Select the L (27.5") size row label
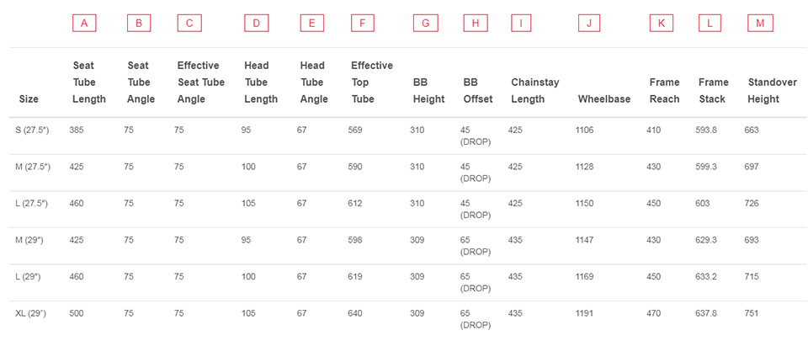This screenshot has width=808, height=341. [x=31, y=204]
